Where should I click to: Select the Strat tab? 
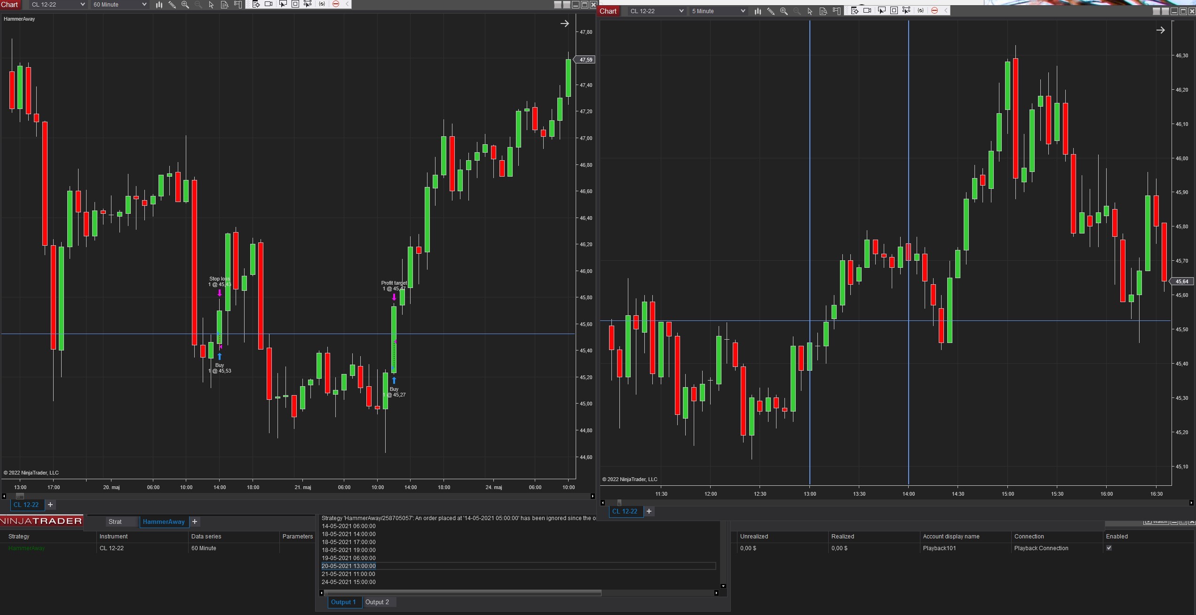(115, 522)
